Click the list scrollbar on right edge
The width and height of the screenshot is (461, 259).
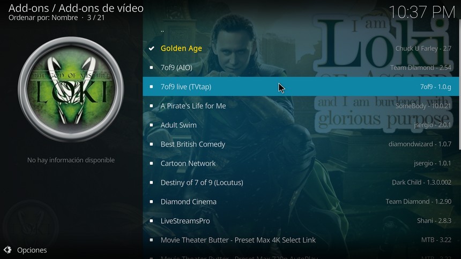click(460, 85)
